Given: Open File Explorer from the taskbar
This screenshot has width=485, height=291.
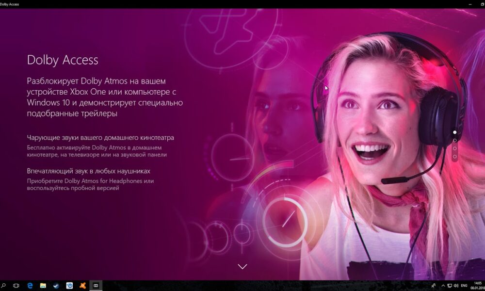Looking at the screenshot, I should (43, 286).
